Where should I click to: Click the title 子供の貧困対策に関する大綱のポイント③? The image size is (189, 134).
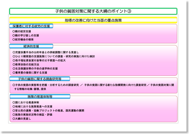coord(93,11)
